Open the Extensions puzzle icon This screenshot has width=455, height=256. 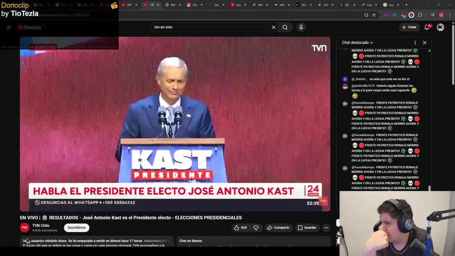pos(420,15)
